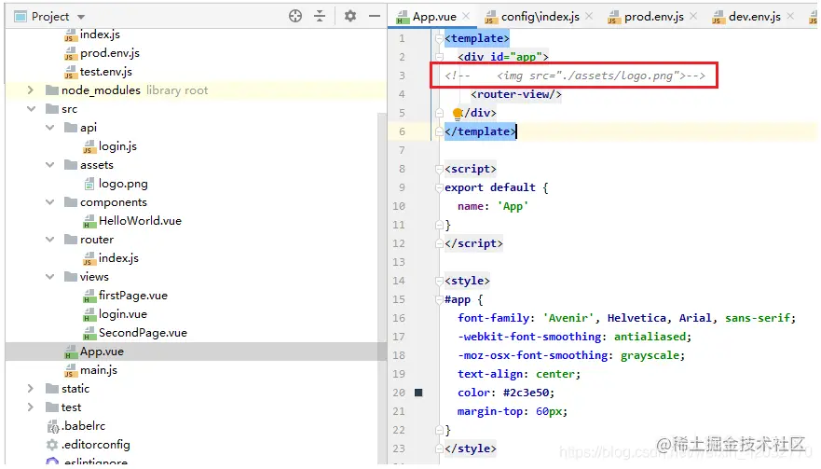Collapse the assets folder

49,164
